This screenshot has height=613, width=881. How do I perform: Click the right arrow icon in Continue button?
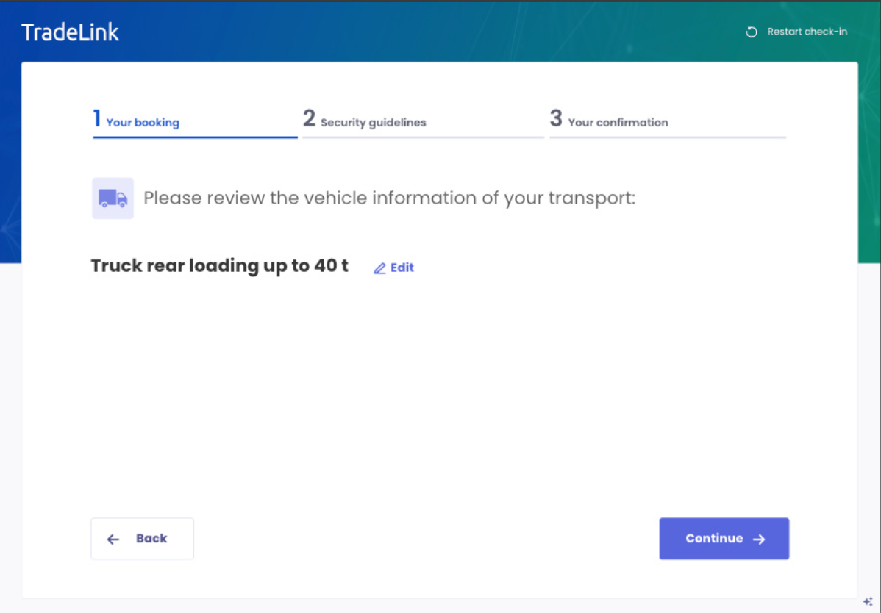pos(759,539)
